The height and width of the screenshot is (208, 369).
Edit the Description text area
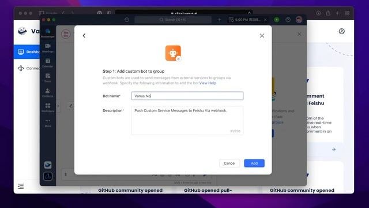pyautogui.click(x=187, y=120)
